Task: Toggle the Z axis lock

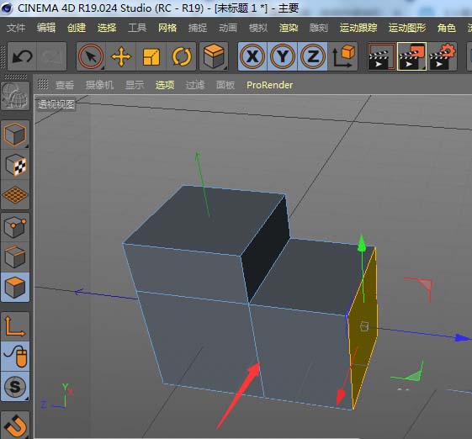Action: [x=312, y=56]
